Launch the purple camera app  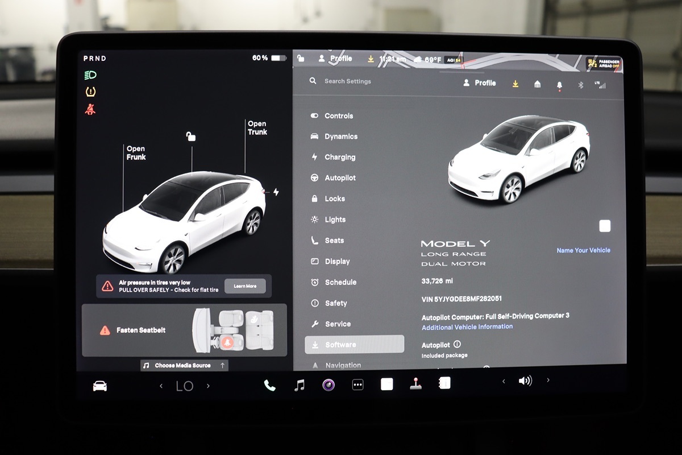(328, 385)
